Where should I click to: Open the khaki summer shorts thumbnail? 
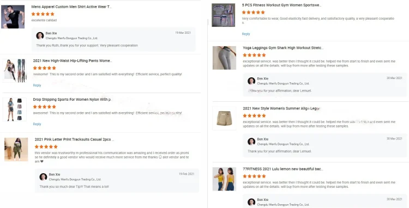click(224, 118)
